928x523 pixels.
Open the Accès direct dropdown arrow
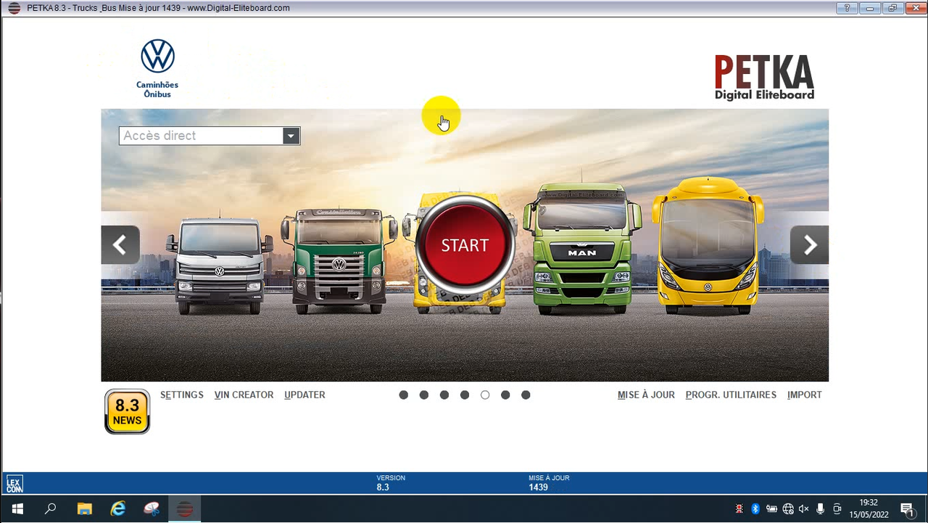291,136
